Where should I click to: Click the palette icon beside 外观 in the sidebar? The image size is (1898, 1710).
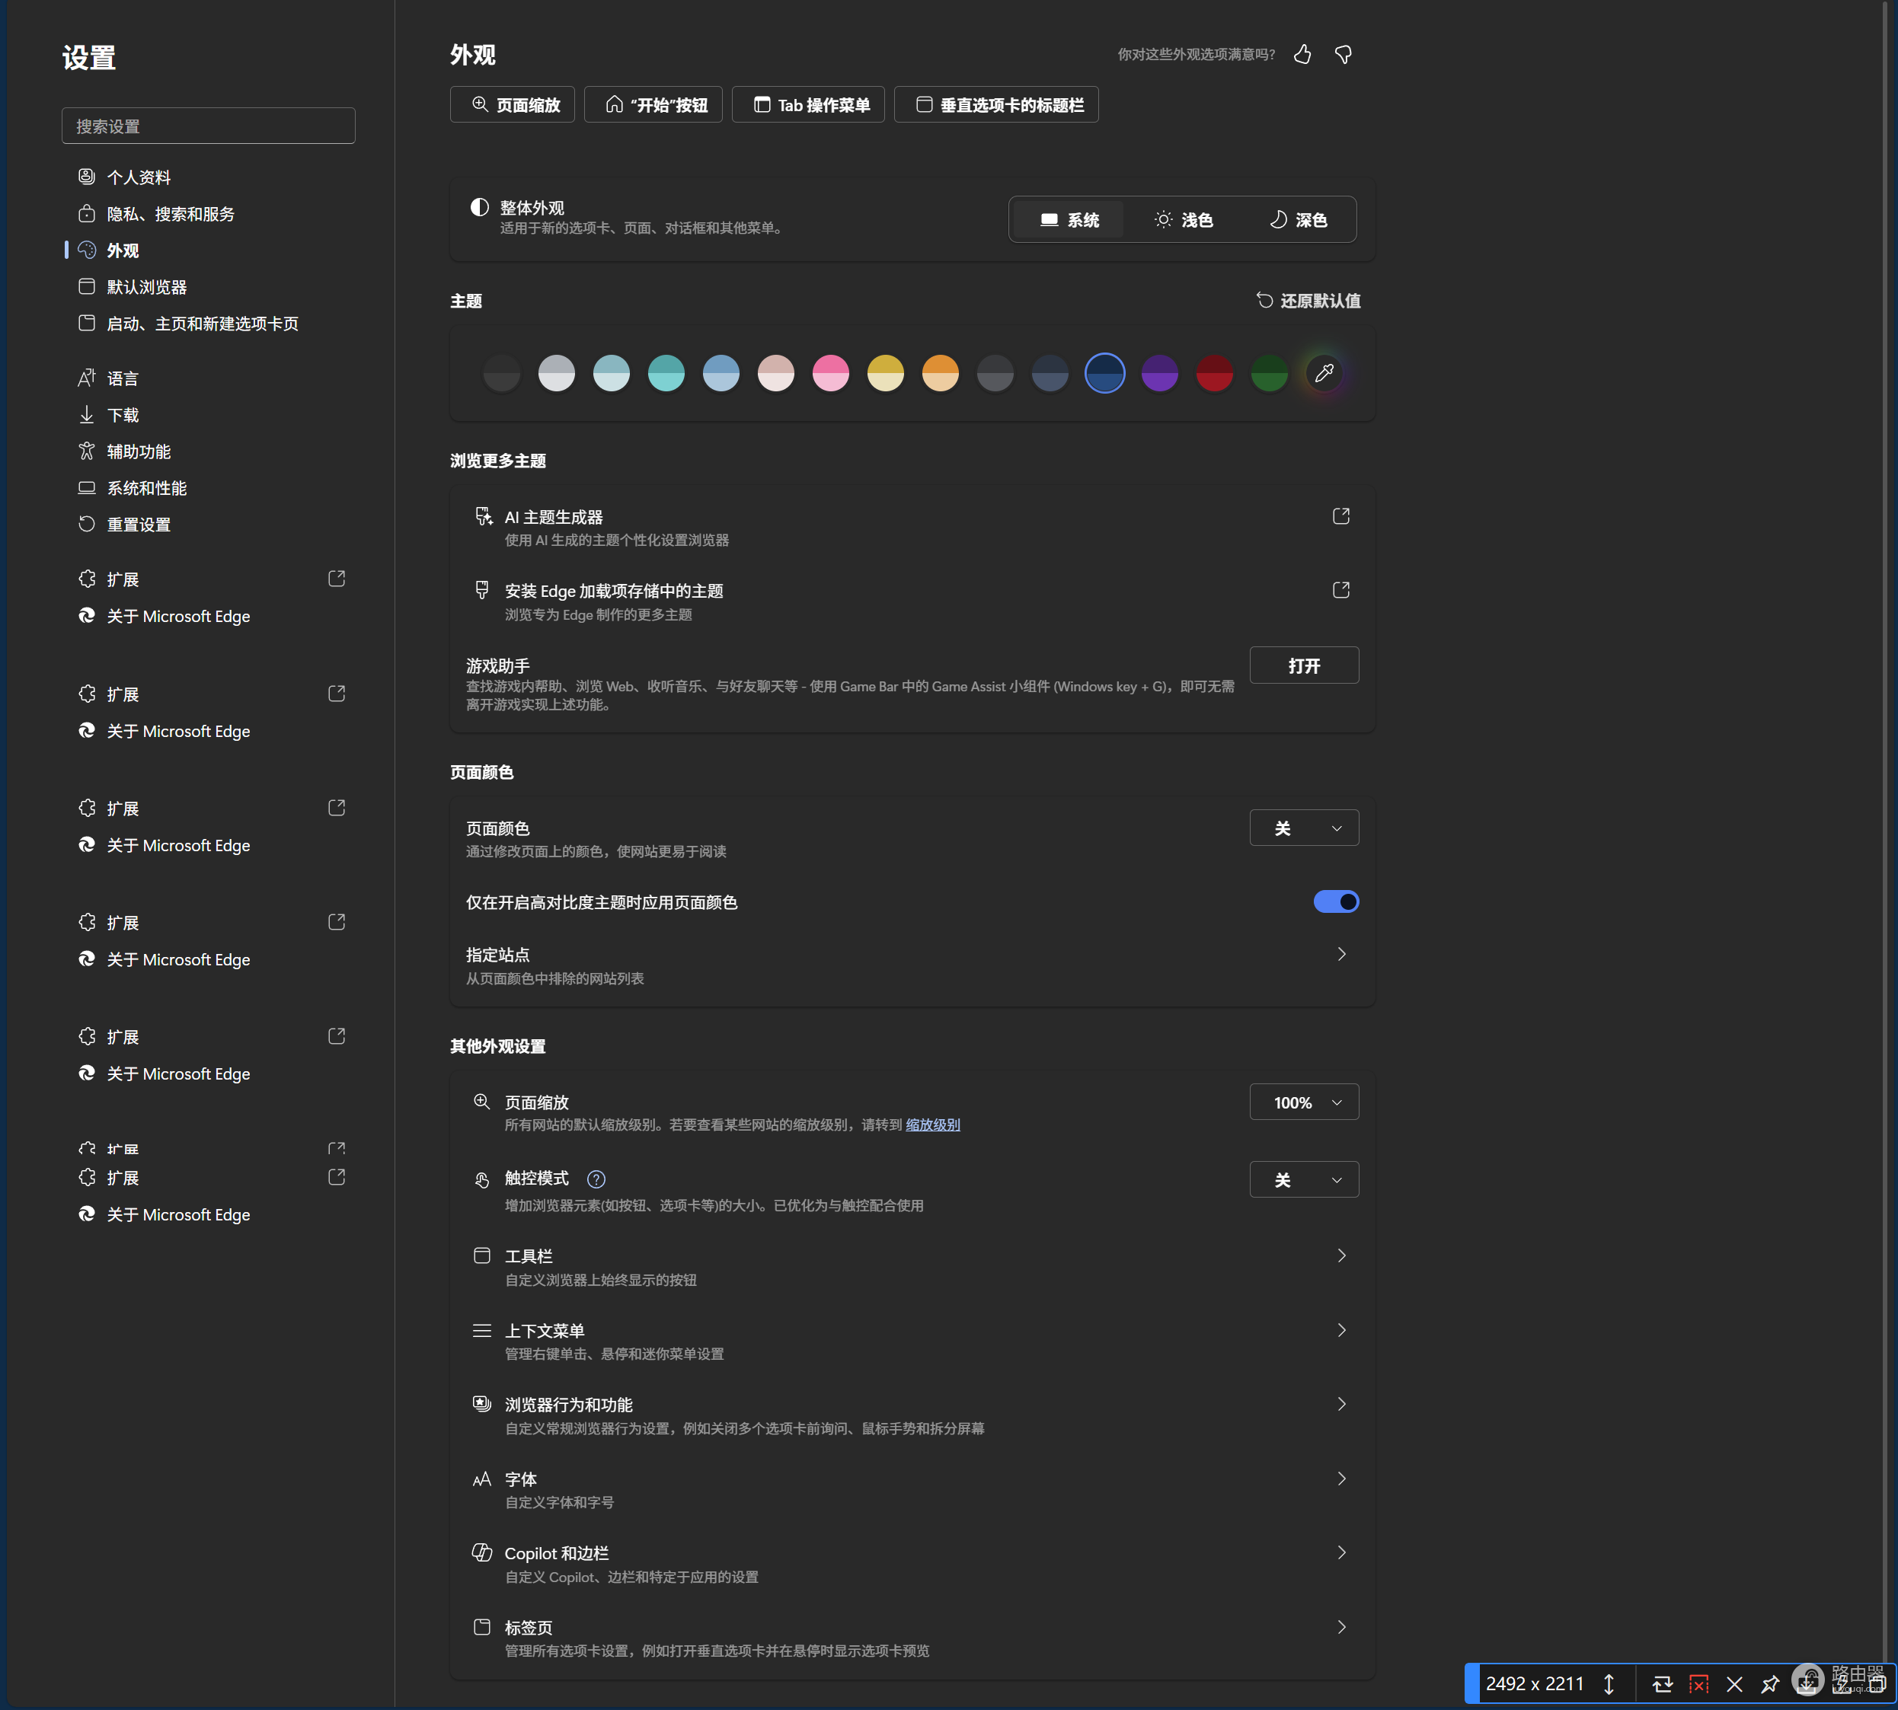tap(87, 250)
